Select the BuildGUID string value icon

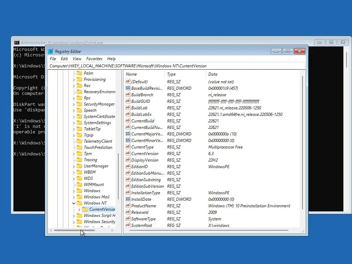coord(128,101)
